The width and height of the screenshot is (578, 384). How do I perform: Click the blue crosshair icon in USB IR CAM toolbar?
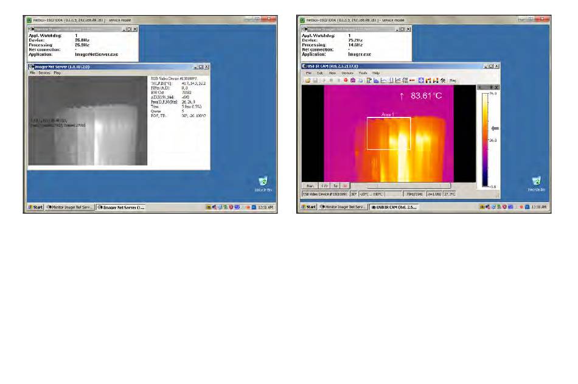point(421,80)
